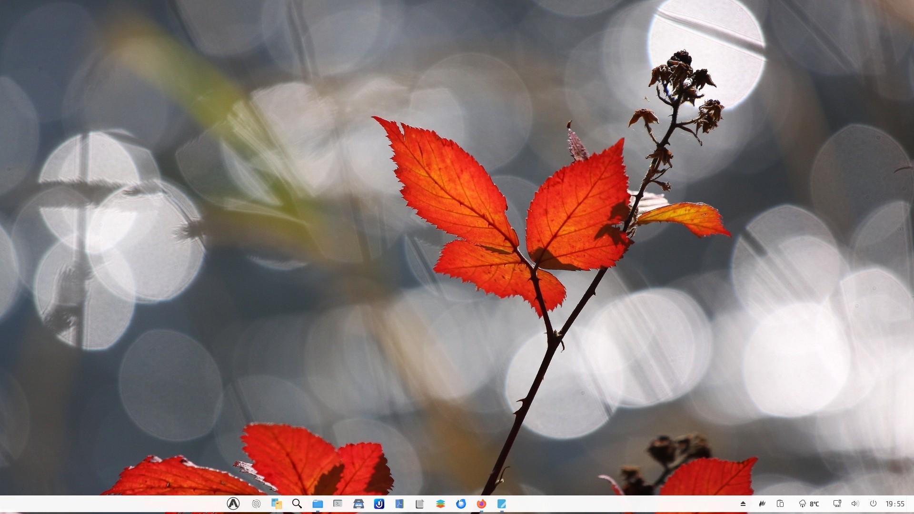The width and height of the screenshot is (914, 514).
Task: Launch the terminal from the panel
Action: click(x=338, y=504)
